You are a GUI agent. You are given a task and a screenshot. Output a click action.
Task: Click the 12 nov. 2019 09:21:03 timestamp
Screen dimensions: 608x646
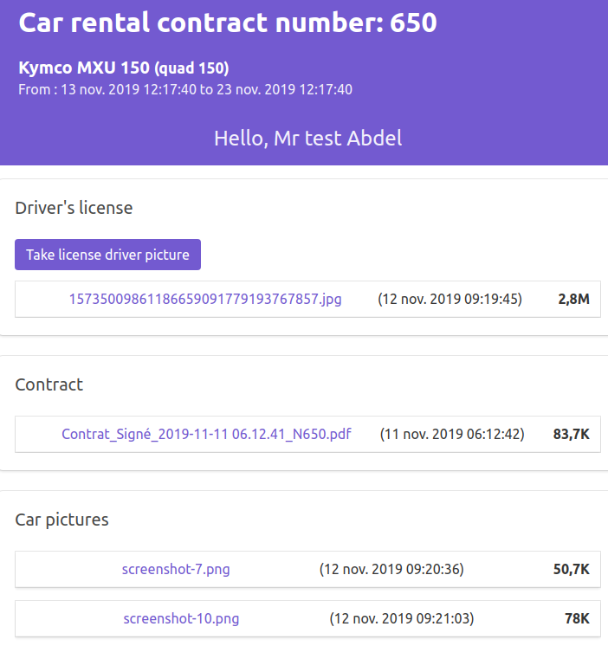402,619
